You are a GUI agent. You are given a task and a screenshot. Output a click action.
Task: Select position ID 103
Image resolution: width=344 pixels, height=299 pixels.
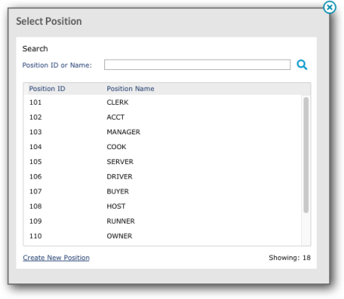[35, 132]
